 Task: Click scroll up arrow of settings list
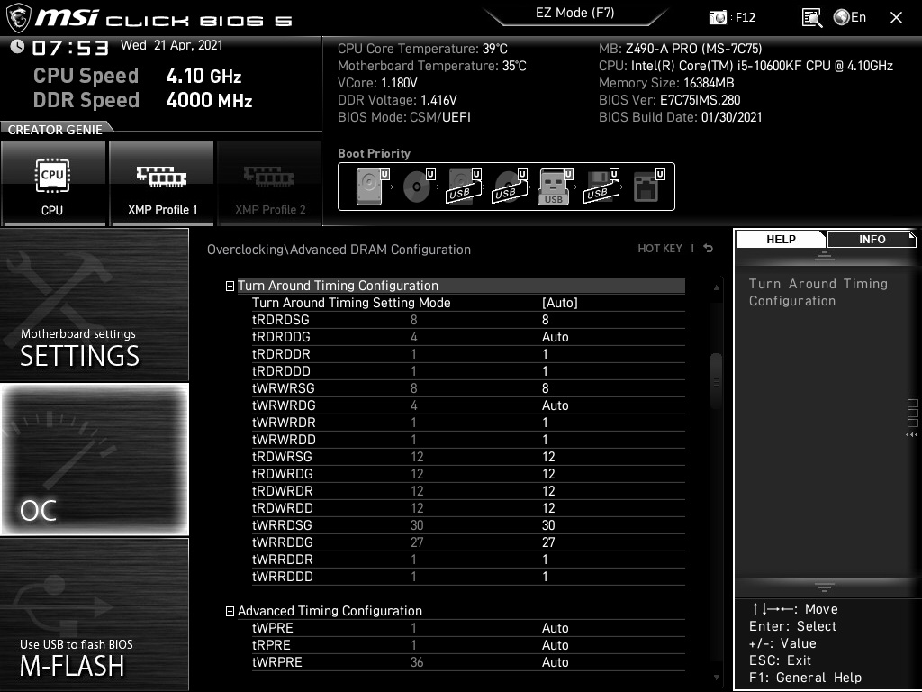716,287
